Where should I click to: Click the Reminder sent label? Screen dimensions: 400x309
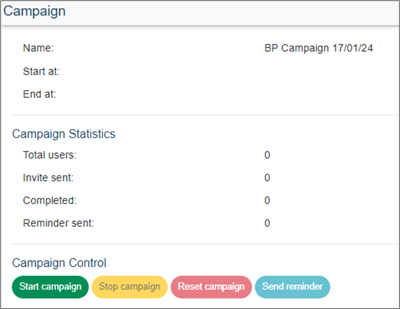point(59,223)
